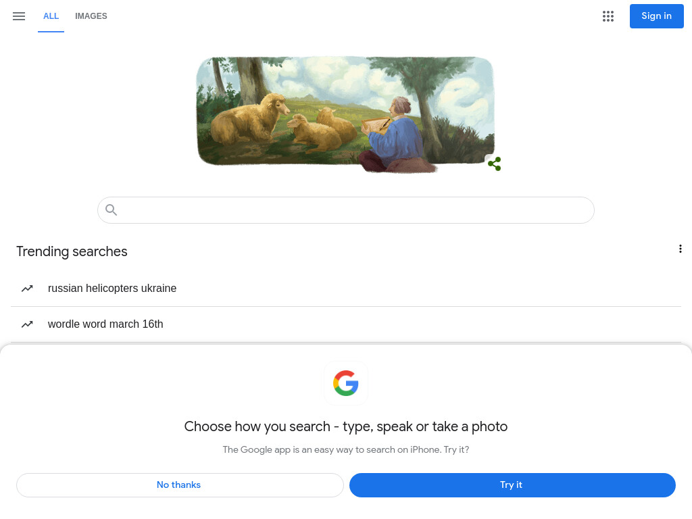692x519 pixels.
Task: Search for russian helicopters ukraine
Action: 112,288
